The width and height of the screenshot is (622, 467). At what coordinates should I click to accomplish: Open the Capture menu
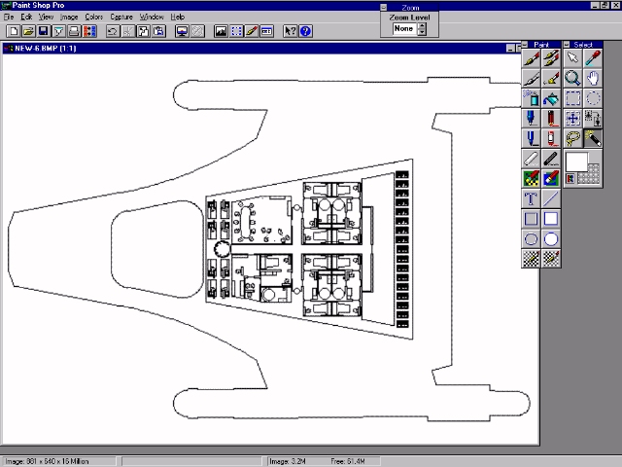pyautogui.click(x=121, y=18)
